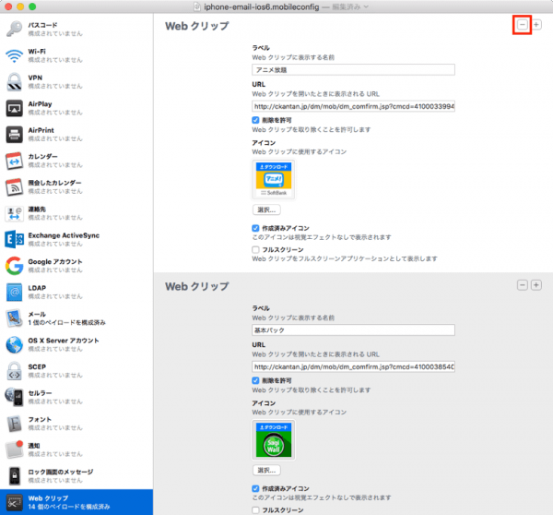
Task: Toggle 削除を許可 for アニメ放題 clip
Action: point(255,120)
